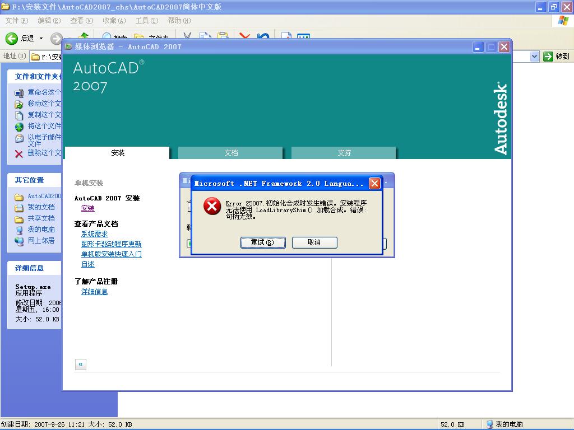The image size is (574, 430).
Task: Open the 帮助(H) menu in Explorer
Action: click(179, 21)
